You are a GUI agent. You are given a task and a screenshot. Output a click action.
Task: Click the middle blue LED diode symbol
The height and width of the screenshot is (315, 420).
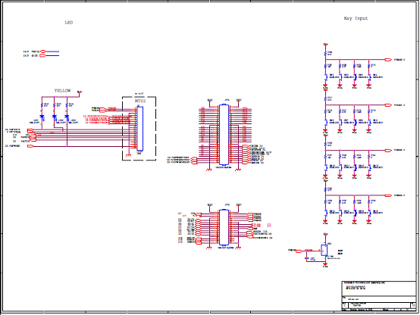tap(55, 117)
